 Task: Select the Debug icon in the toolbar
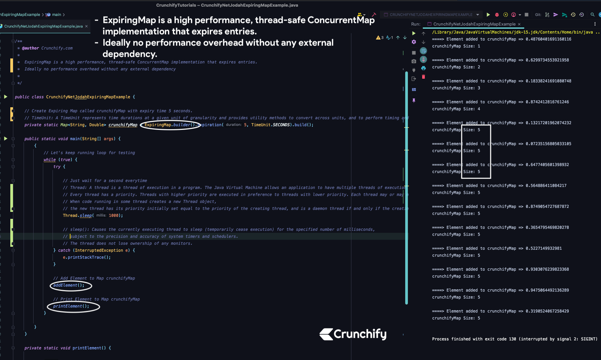[497, 15]
